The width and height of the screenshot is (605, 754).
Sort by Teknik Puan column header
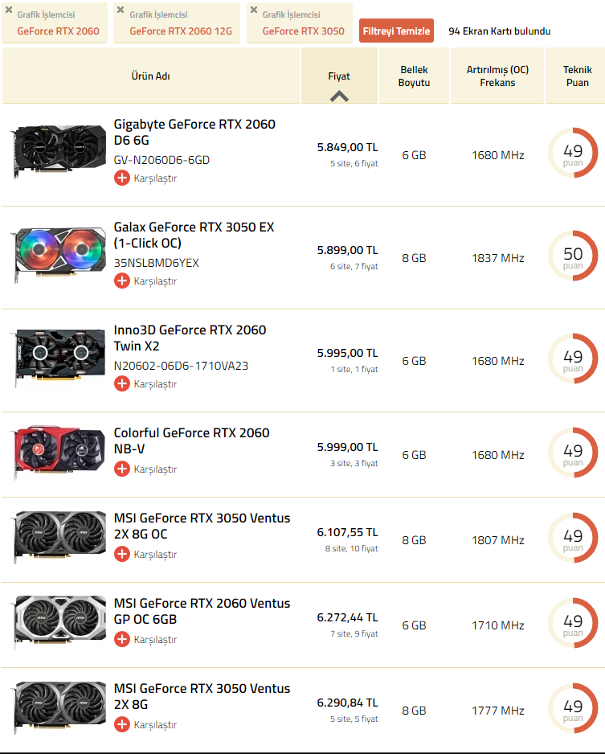tap(577, 76)
